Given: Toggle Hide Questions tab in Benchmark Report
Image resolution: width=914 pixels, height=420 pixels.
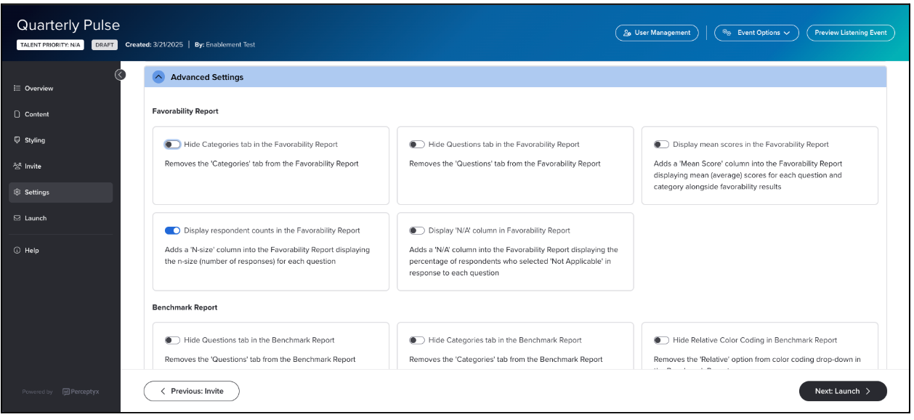Looking at the screenshot, I should pos(172,340).
